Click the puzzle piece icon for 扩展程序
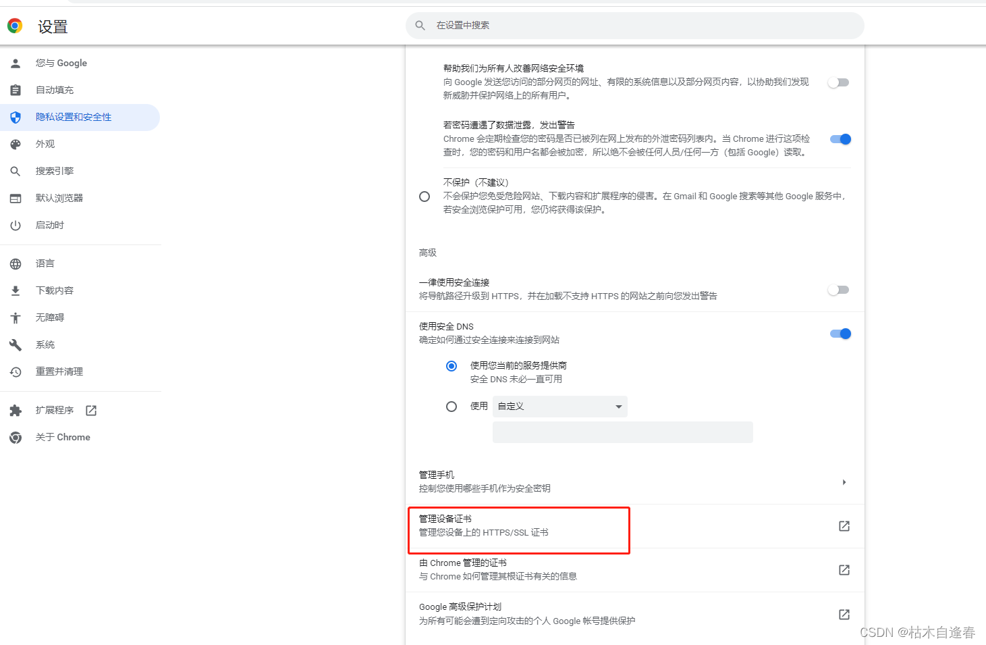 16,411
